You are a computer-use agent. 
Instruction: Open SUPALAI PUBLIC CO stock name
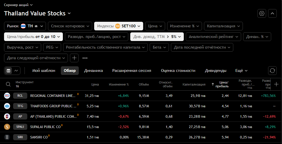[x=45, y=127]
